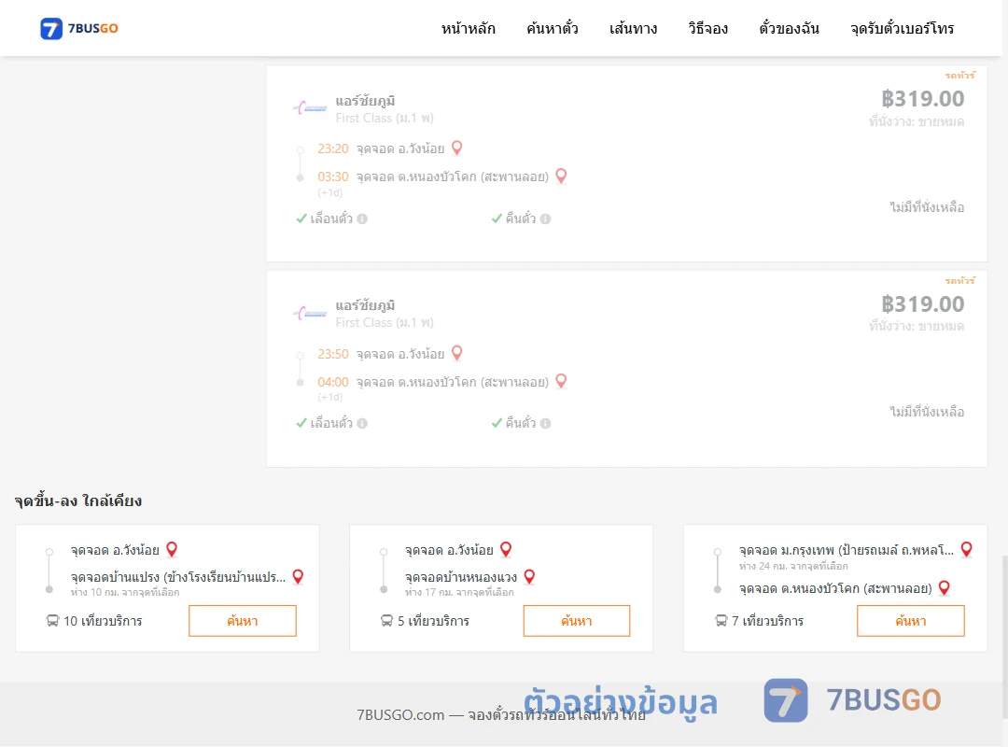This screenshot has height=747, width=1008.
Task: Click map pin for จุดจอด ม.กรุงเทพ origin
Action: (966, 549)
